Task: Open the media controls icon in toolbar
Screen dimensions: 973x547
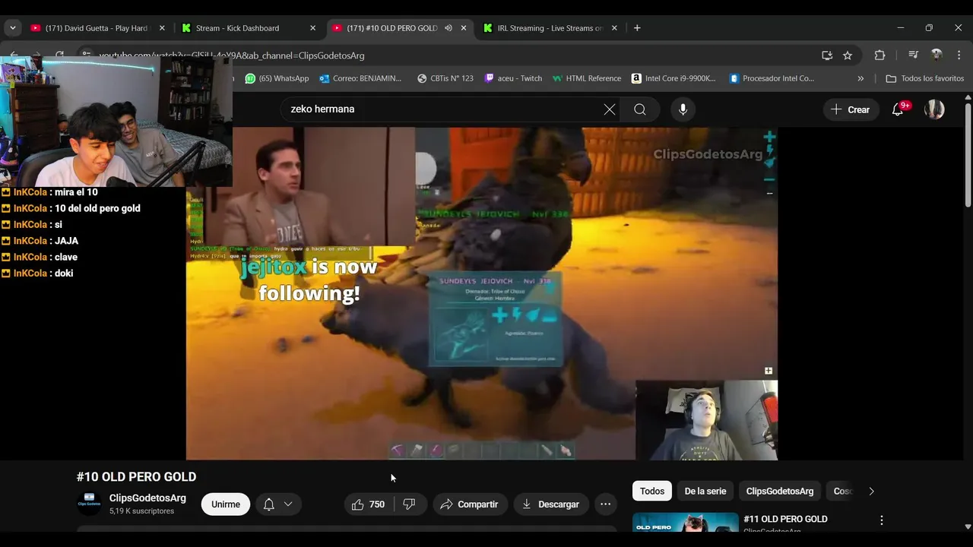Action: (914, 55)
